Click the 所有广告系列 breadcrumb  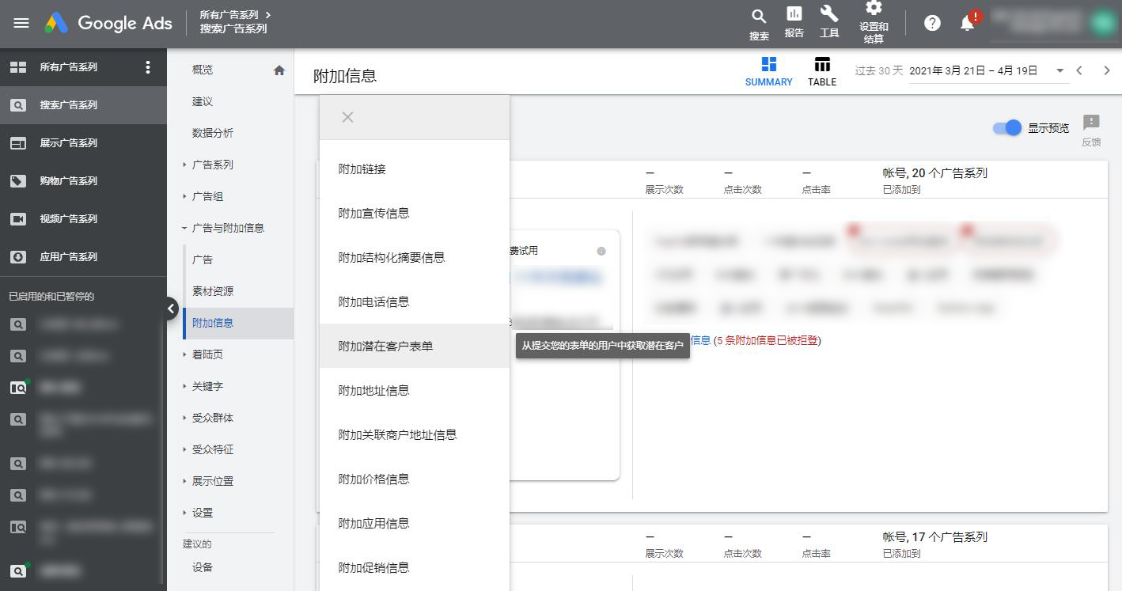[229, 14]
